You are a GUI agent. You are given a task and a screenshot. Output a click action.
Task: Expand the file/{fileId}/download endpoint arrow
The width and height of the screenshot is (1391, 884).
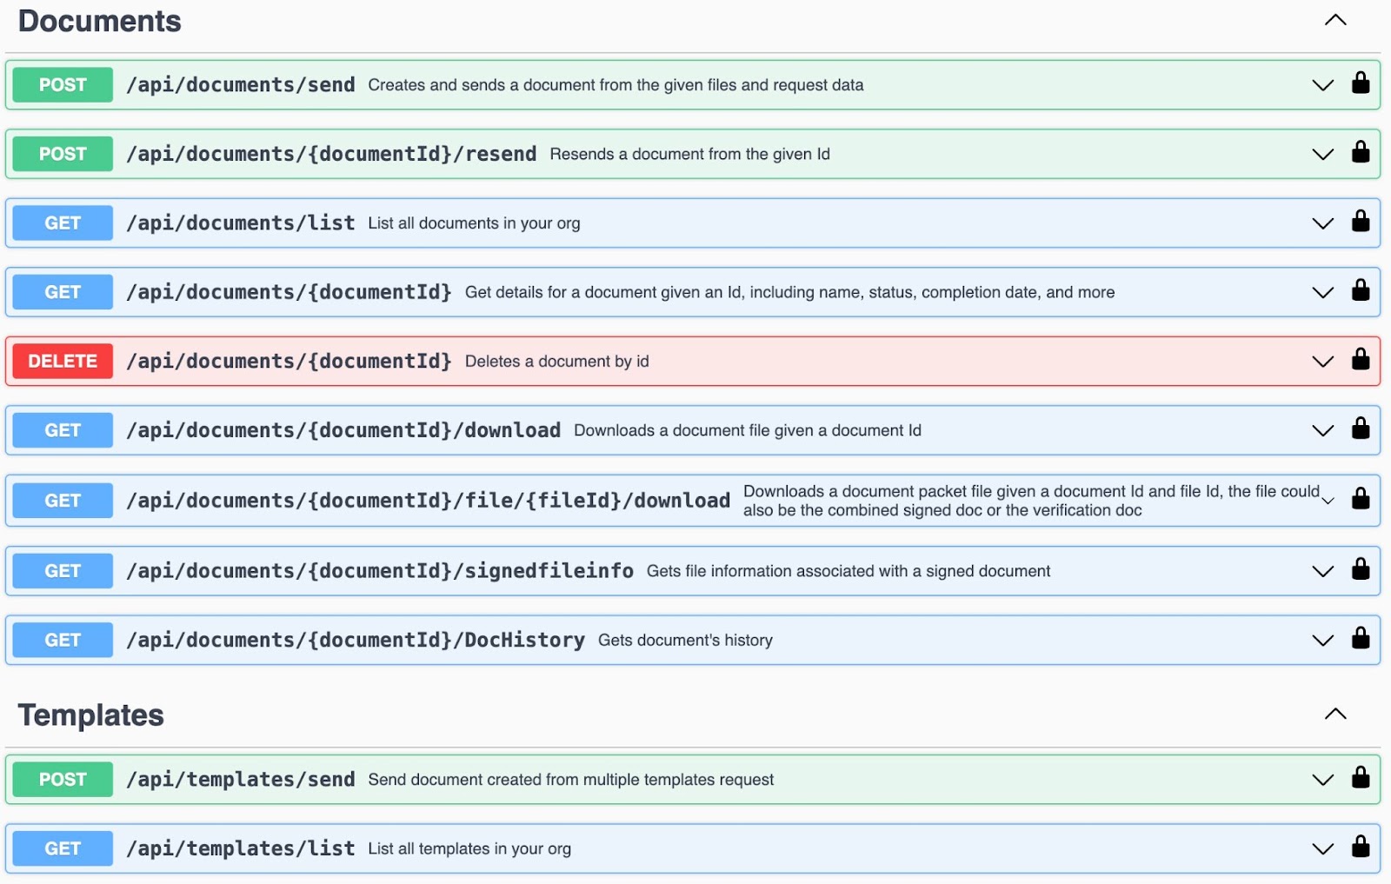click(1328, 501)
